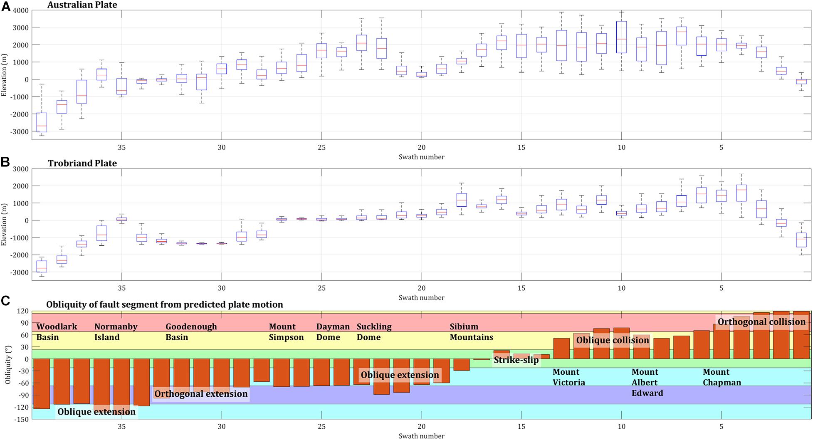Click the swath 18 box plot in Trobriand Plate panel

point(462,199)
